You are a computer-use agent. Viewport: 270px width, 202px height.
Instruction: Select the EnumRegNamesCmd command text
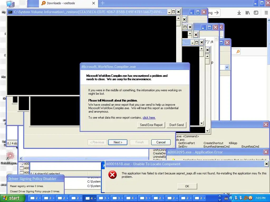coord(216,147)
